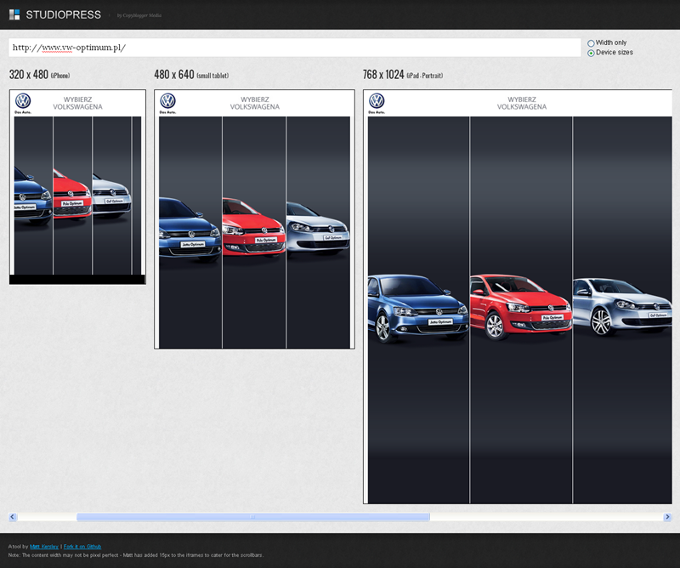Click the red Polo in iPad preview
Screen dimensions: 680x568
click(x=519, y=306)
